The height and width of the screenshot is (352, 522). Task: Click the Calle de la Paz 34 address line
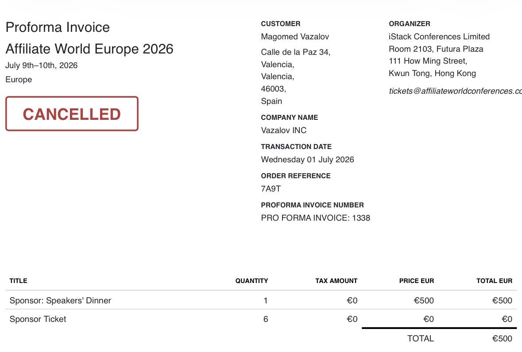(296, 52)
